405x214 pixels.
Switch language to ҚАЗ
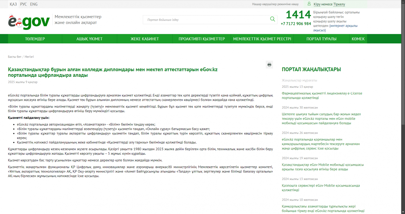coord(13,4)
